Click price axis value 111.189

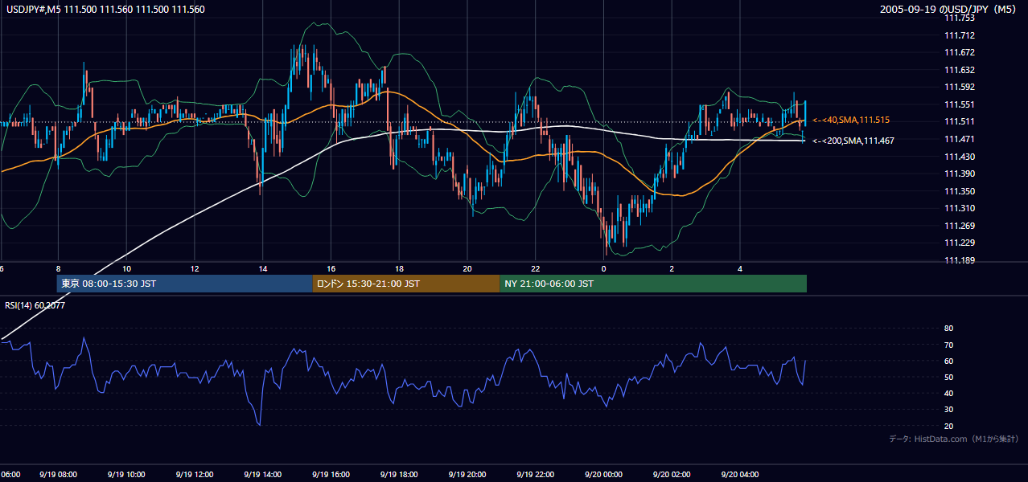[960, 260]
